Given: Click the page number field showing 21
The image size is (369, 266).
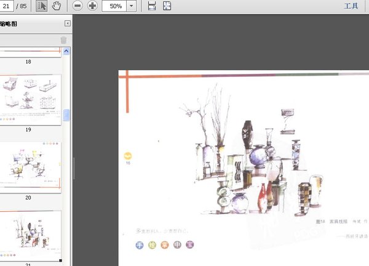Looking at the screenshot, I should click(6, 6).
